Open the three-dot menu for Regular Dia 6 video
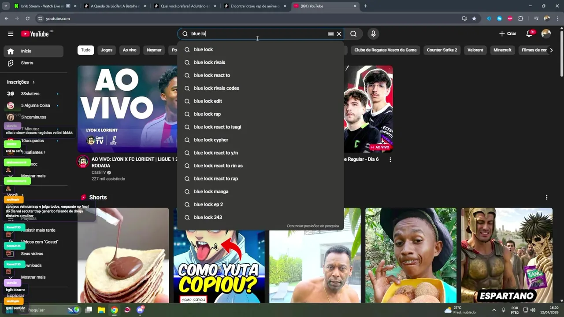564x317 pixels. 390,159
